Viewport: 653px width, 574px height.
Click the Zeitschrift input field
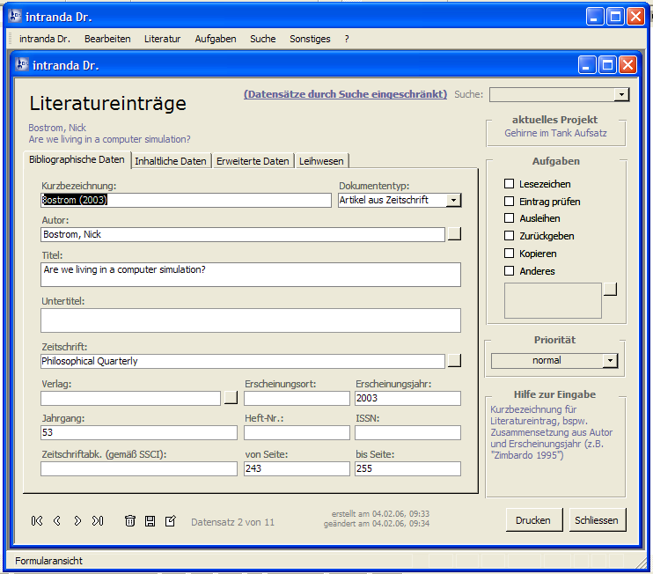tap(243, 361)
